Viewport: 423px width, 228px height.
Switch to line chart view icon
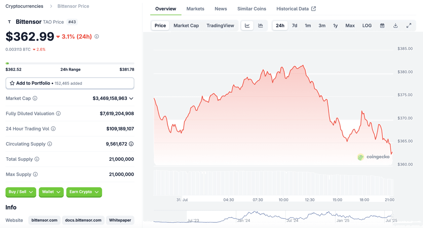click(247, 25)
